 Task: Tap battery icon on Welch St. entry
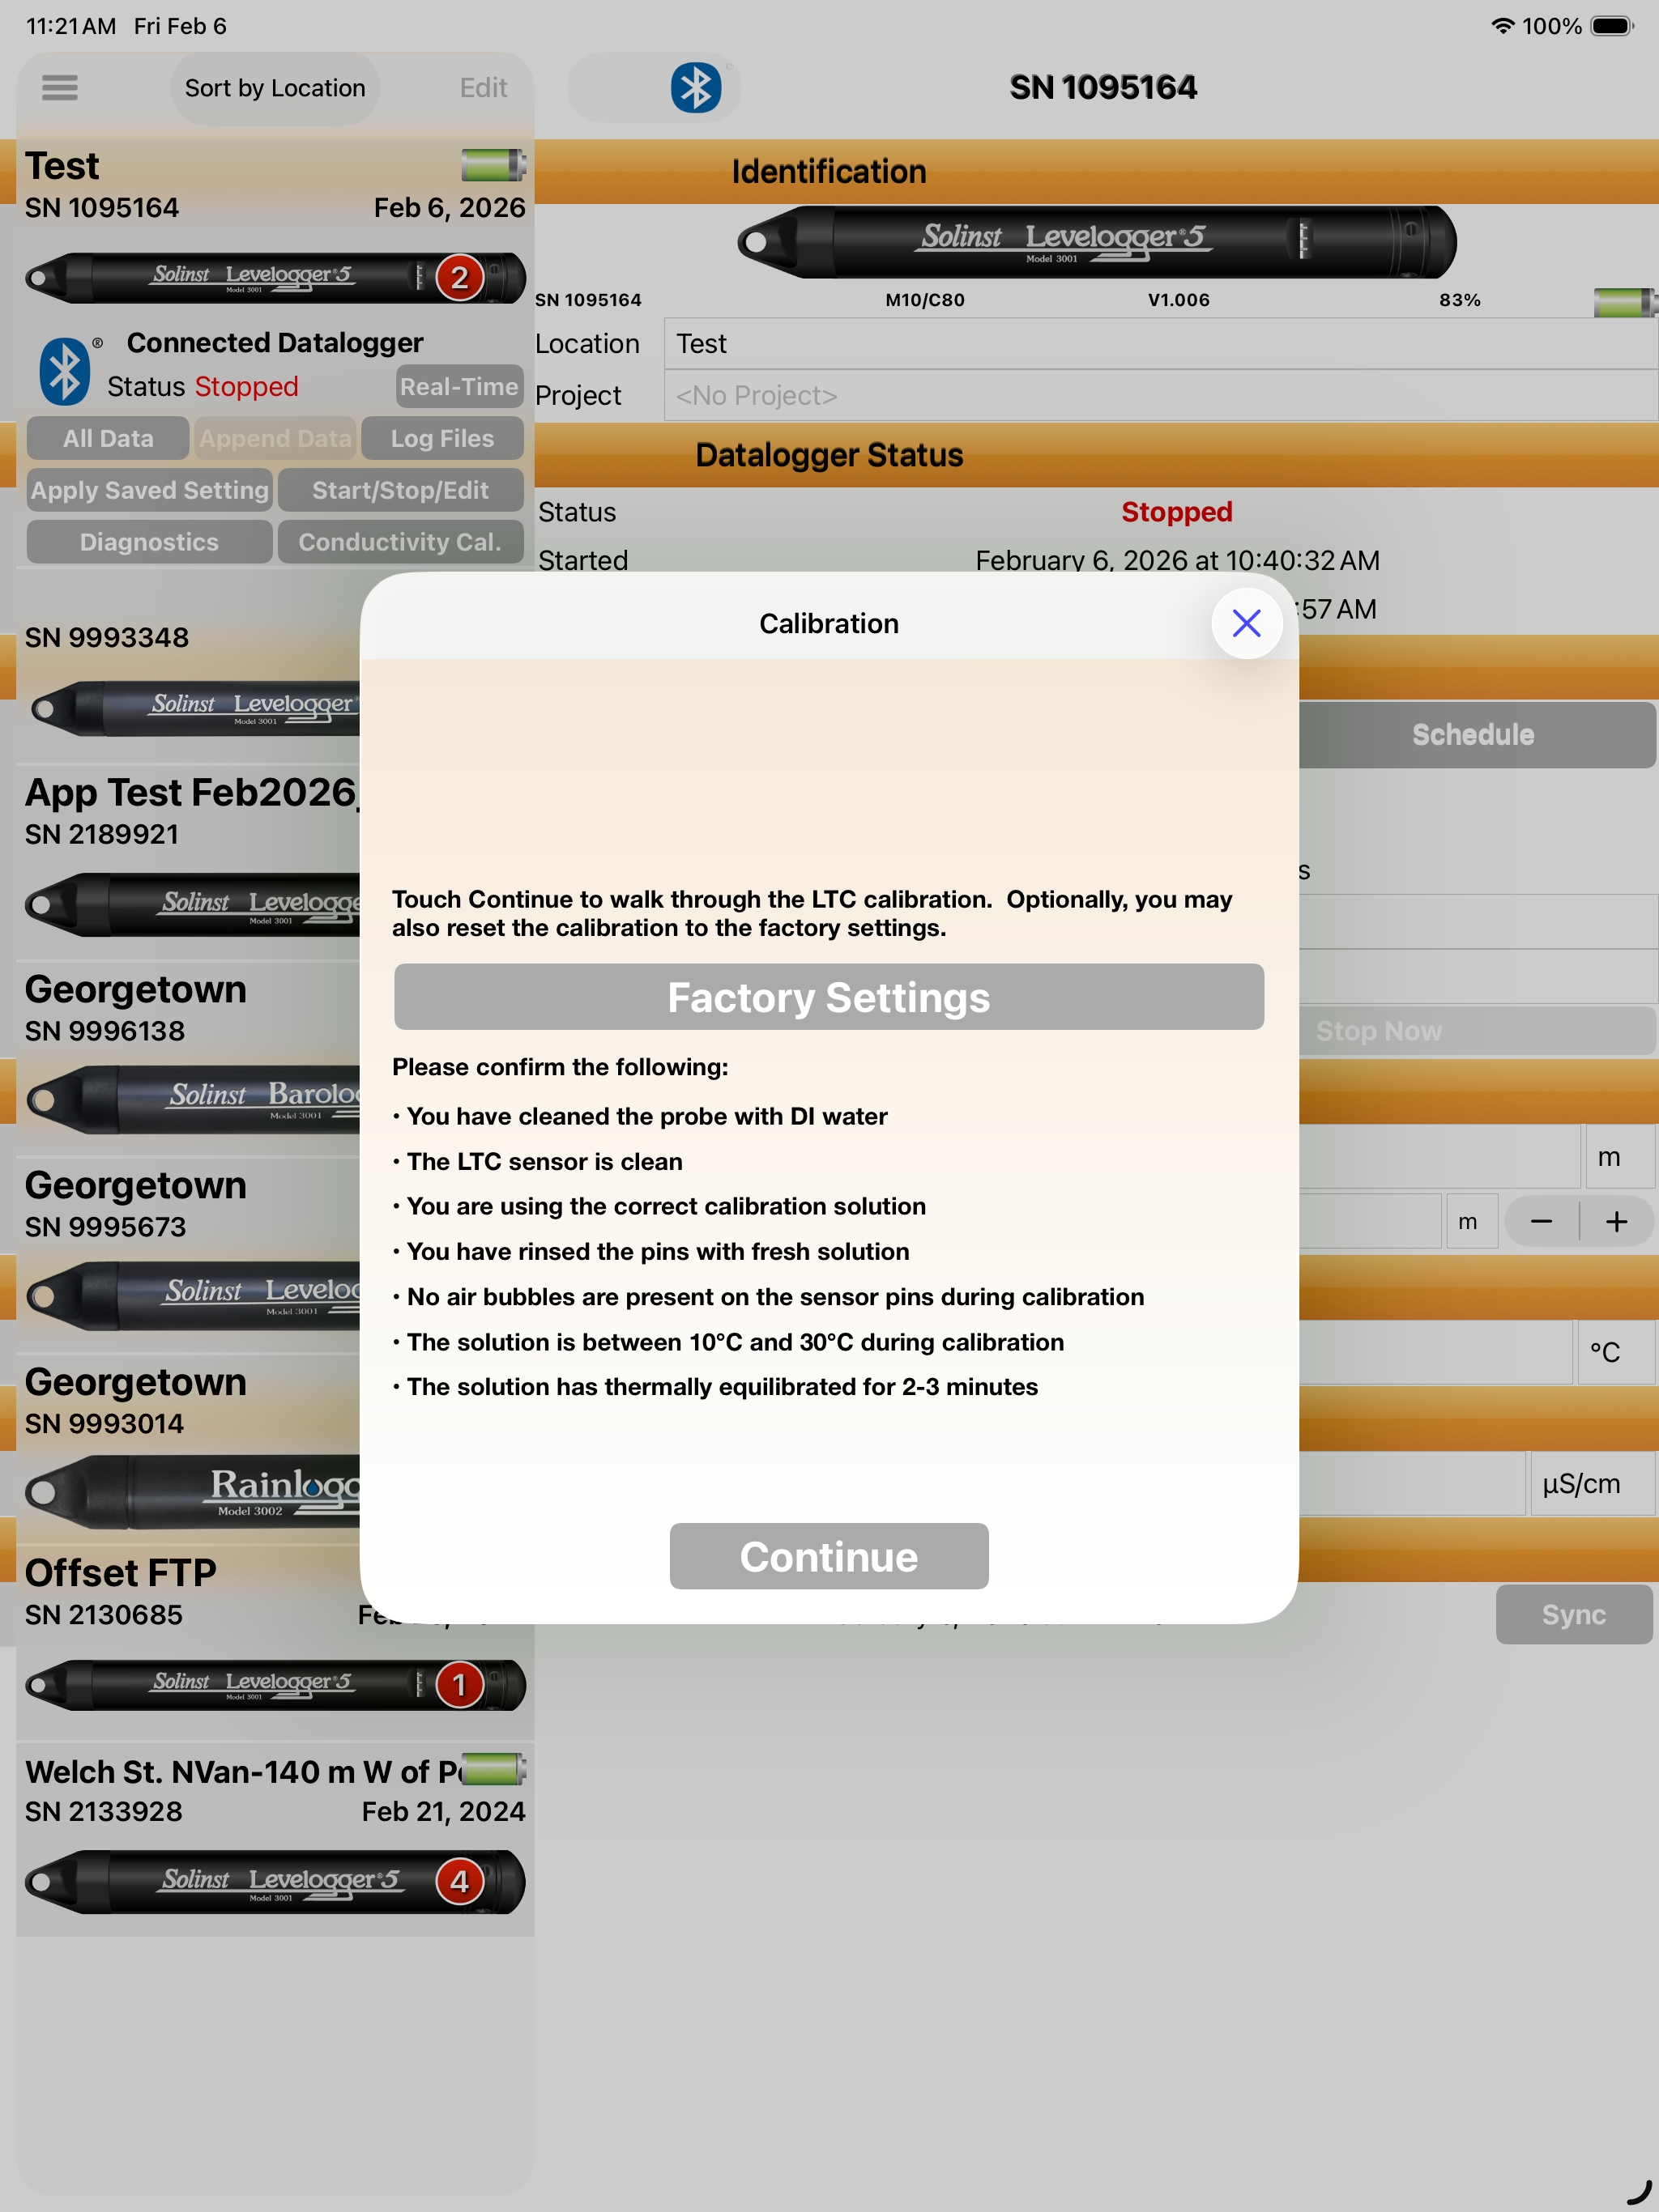click(x=493, y=1769)
